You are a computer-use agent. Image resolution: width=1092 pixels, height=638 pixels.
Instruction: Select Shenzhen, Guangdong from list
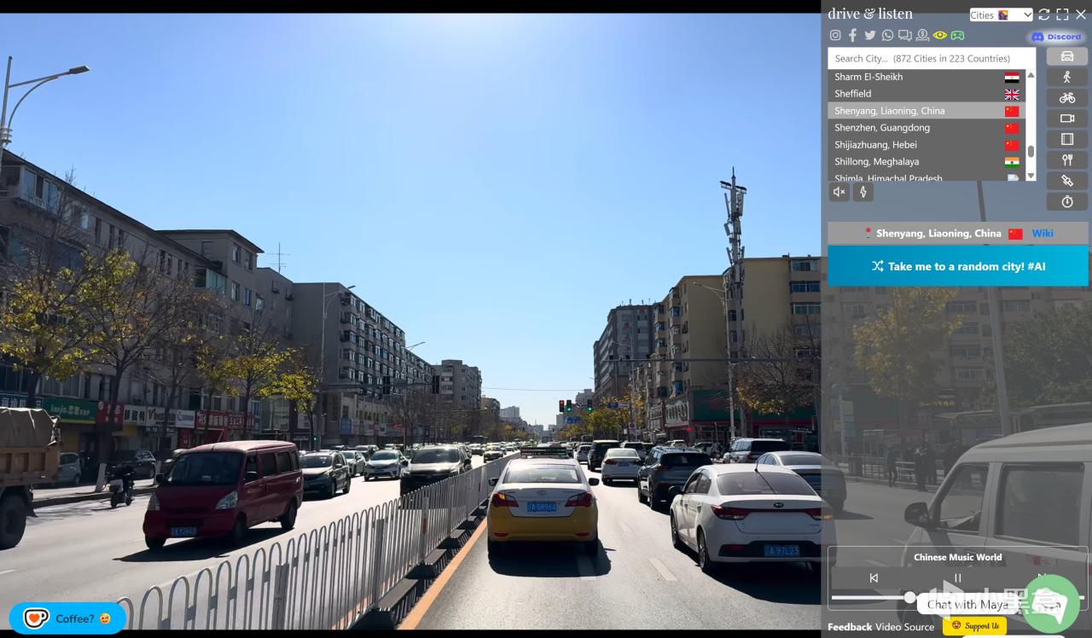coord(926,128)
